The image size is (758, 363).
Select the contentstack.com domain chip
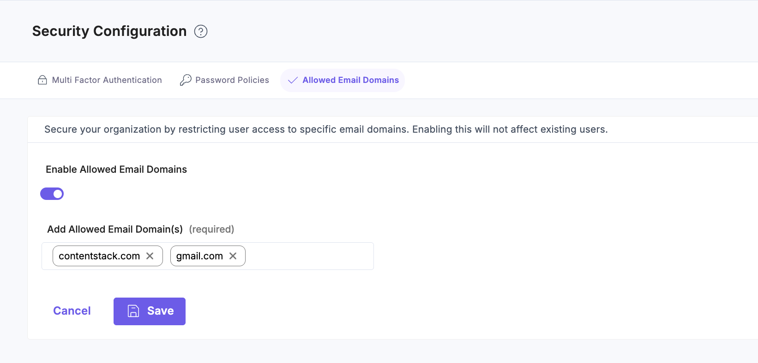click(x=99, y=256)
